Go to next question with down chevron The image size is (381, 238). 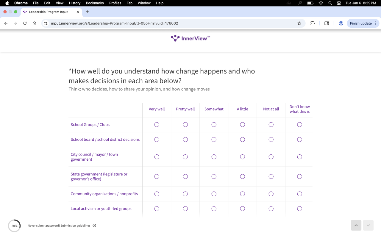368,226
